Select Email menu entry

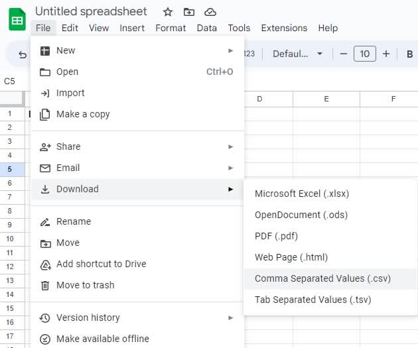point(137,168)
